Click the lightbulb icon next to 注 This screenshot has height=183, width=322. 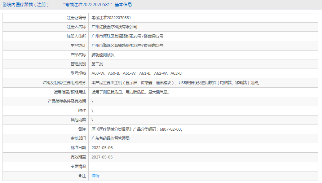80,176
